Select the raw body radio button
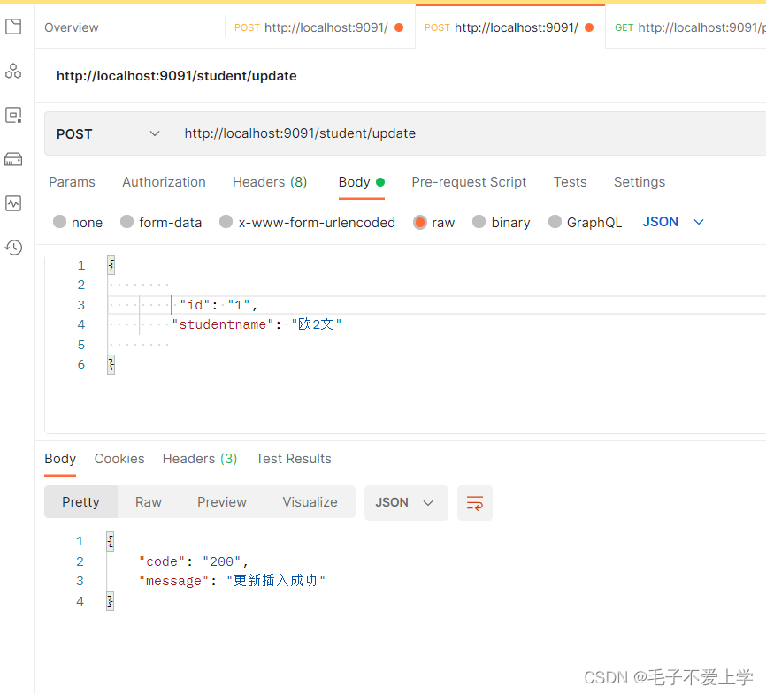Screen dimensions: 766x694 420,222
